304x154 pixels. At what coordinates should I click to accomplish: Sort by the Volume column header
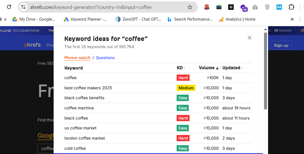click(209, 68)
